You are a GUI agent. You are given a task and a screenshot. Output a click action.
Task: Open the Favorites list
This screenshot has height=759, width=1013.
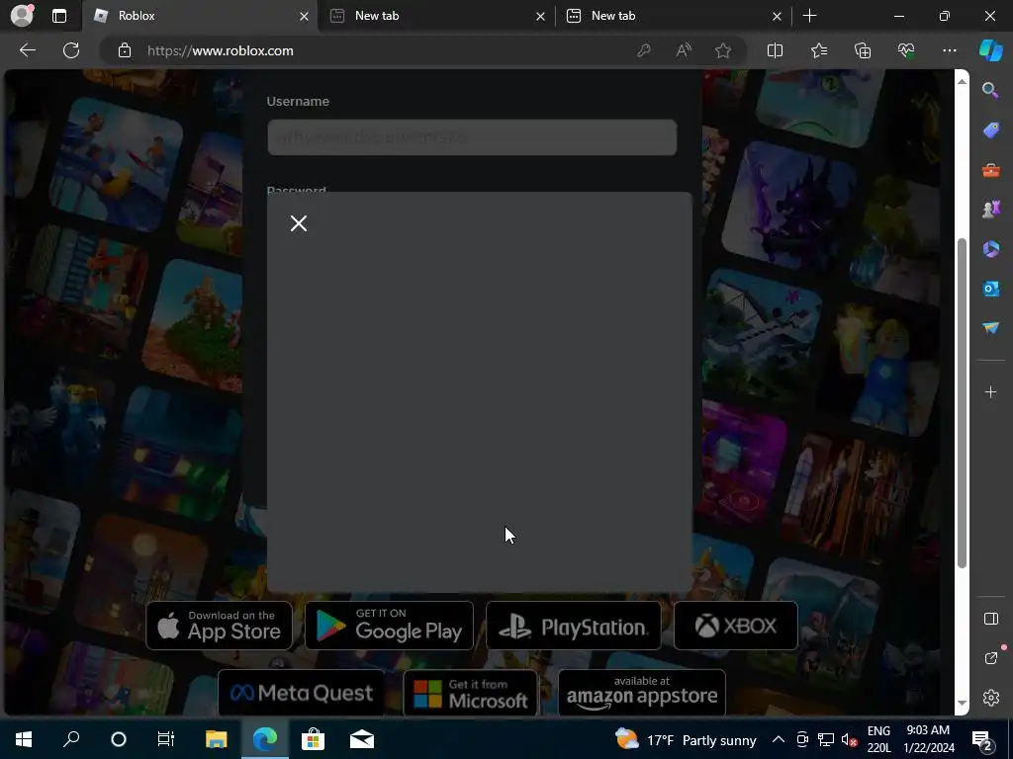click(x=818, y=50)
